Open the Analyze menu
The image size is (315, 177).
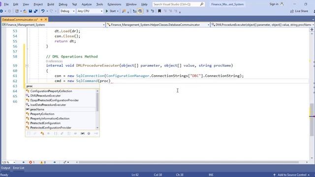point(87,4)
